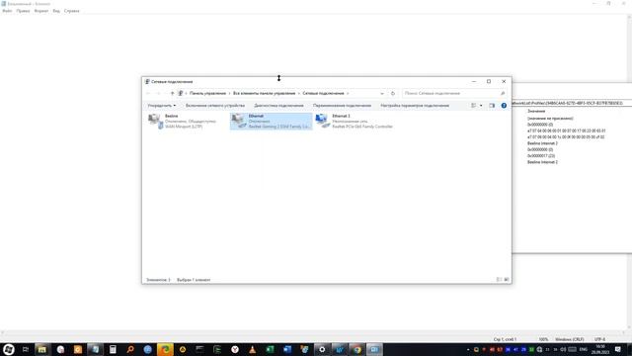This screenshot has height=356, width=632.
Task: Click 100% zoom in Notepad status bar
Action: point(543,339)
